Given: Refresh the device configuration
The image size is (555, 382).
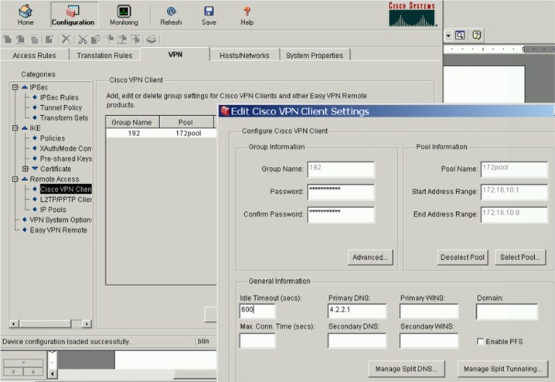Looking at the screenshot, I should pos(171,15).
